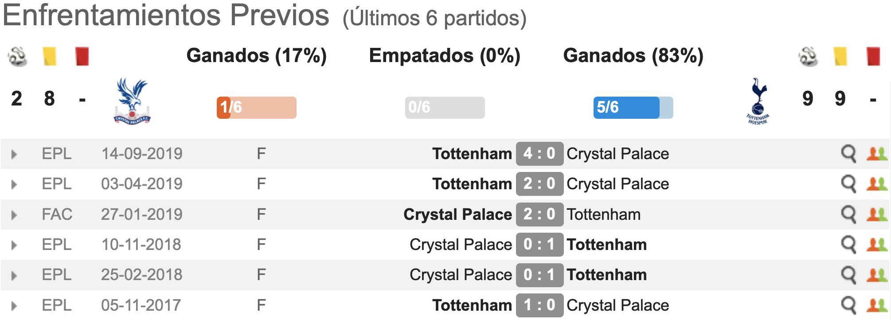This screenshot has width=891, height=320.
Task: Expand the 27-01-2019 FAC match row
Action: (14, 215)
